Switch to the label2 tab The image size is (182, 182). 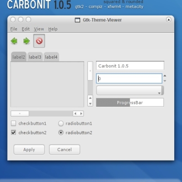[19, 57]
